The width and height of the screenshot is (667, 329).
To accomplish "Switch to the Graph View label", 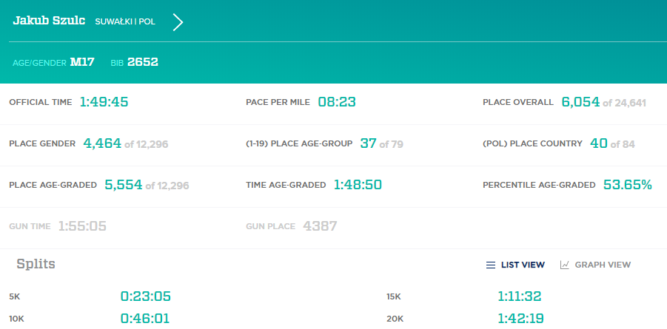I will 603,265.
